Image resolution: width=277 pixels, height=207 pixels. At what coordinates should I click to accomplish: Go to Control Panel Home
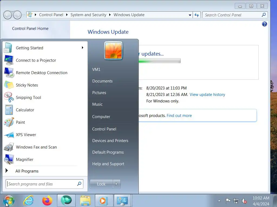pos(30,29)
